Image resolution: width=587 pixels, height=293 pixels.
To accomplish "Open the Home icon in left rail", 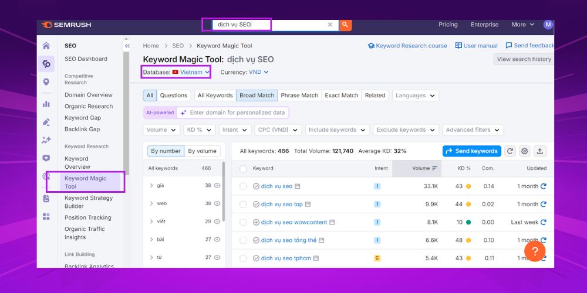I will (x=46, y=46).
